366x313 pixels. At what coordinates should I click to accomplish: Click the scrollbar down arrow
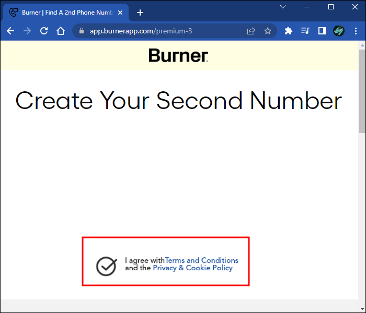[x=362, y=309]
